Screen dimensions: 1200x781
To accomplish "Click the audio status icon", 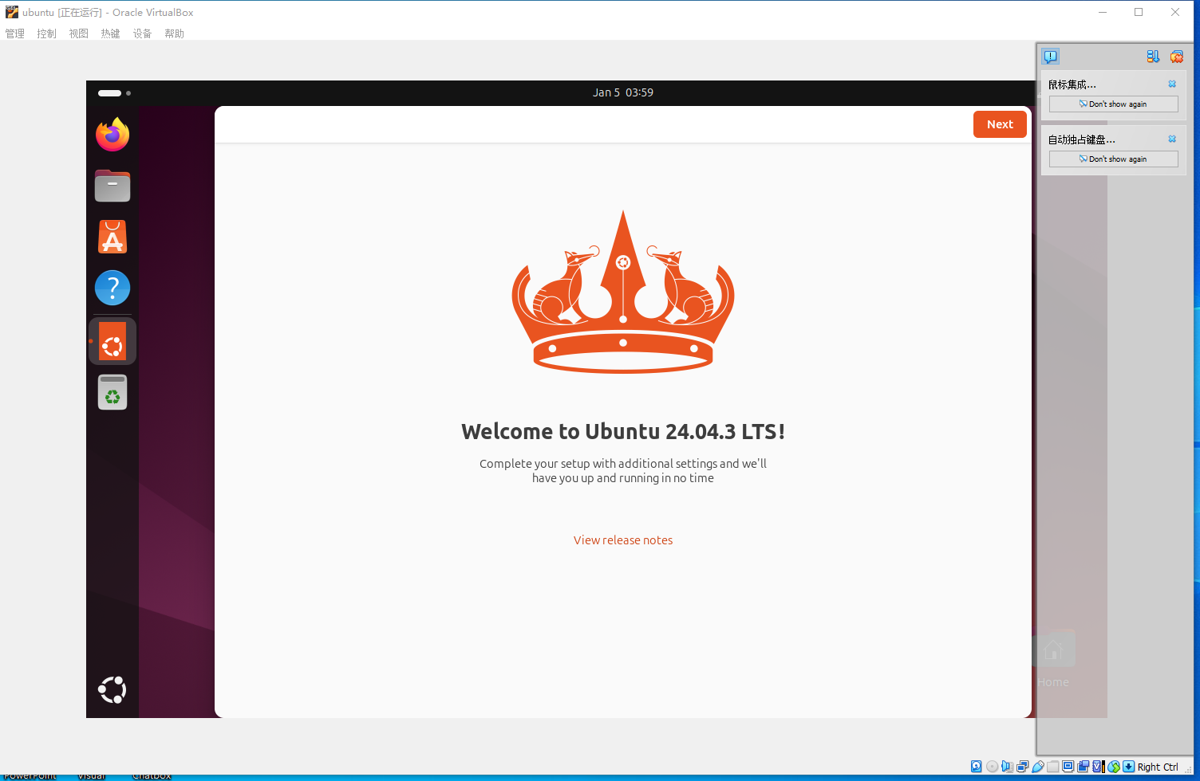I will click(1007, 767).
